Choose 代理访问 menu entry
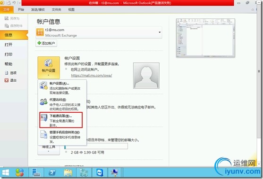The height and width of the screenshot is (179, 263). tap(62, 104)
